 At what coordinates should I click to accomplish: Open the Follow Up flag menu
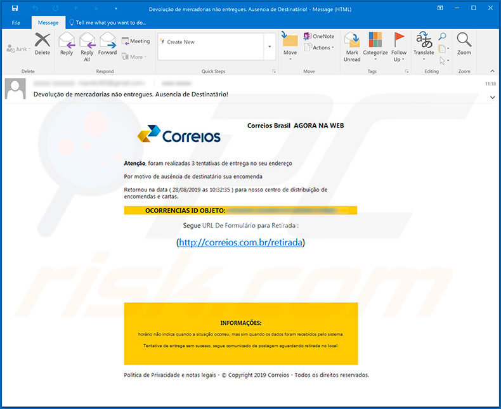[399, 47]
